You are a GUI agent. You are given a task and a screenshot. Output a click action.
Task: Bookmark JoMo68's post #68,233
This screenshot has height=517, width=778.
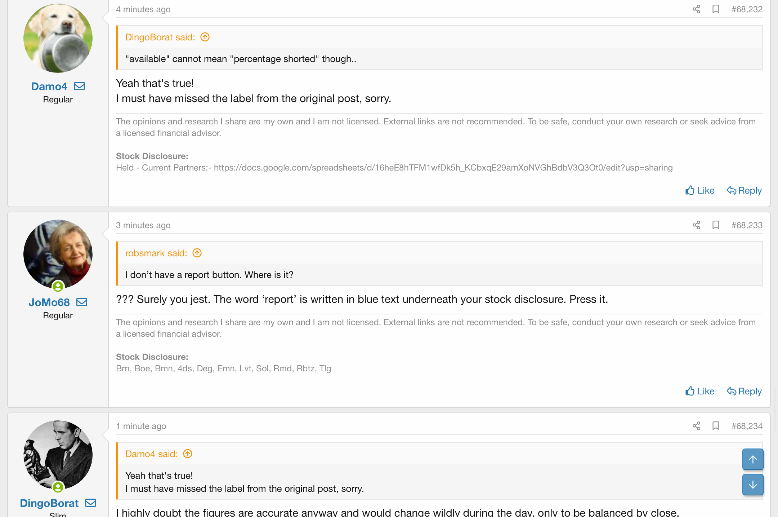pyautogui.click(x=716, y=225)
